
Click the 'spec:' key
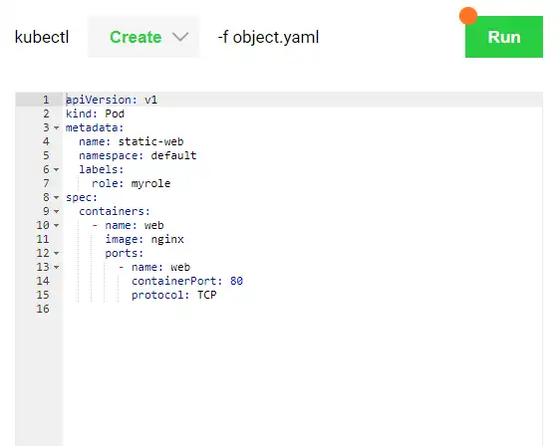point(82,197)
